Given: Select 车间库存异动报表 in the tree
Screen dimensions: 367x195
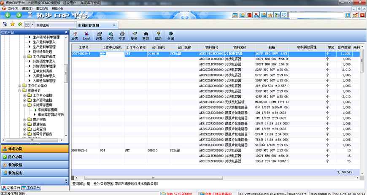Looking at the screenshot, I should (57, 114).
